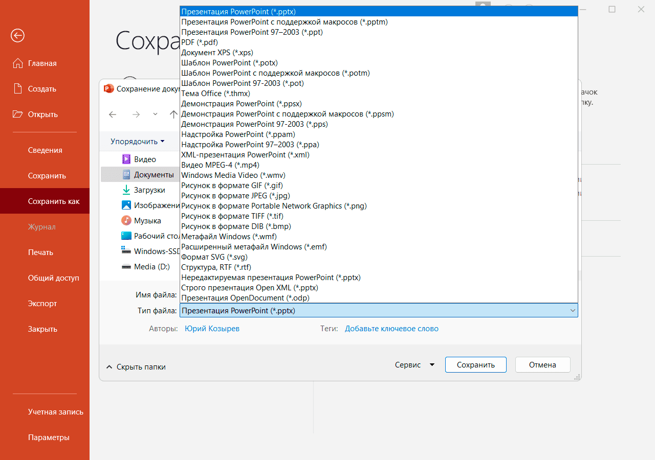Click the Отмена button
Image resolution: width=655 pixels, height=460 pixels.
[x=542, y=365]
